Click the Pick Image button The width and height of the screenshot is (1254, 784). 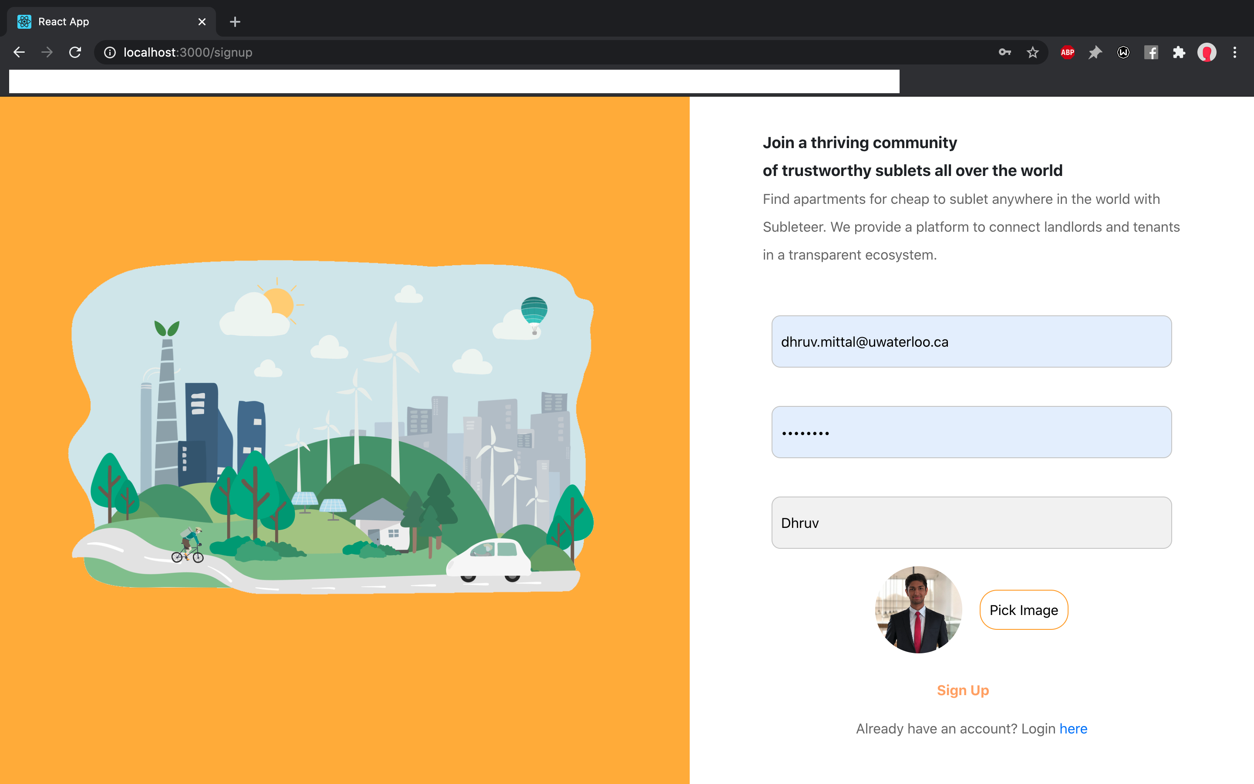tap(1023, 610)
